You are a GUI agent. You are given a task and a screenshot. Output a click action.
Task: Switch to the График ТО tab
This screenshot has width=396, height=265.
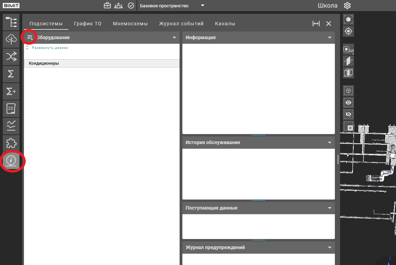click(x=88, y=24)
